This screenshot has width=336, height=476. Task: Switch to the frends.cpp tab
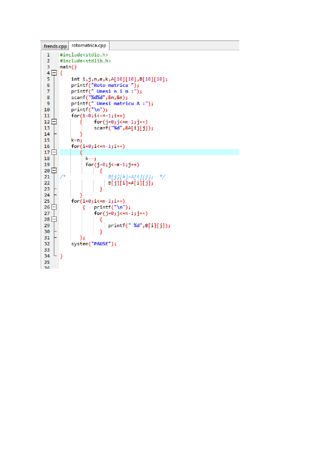[55, 46]
